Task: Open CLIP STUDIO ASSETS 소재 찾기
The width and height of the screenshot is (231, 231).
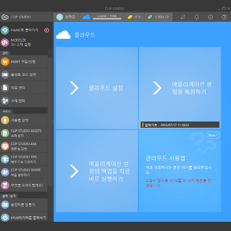Action: click(x=24, y=133)
